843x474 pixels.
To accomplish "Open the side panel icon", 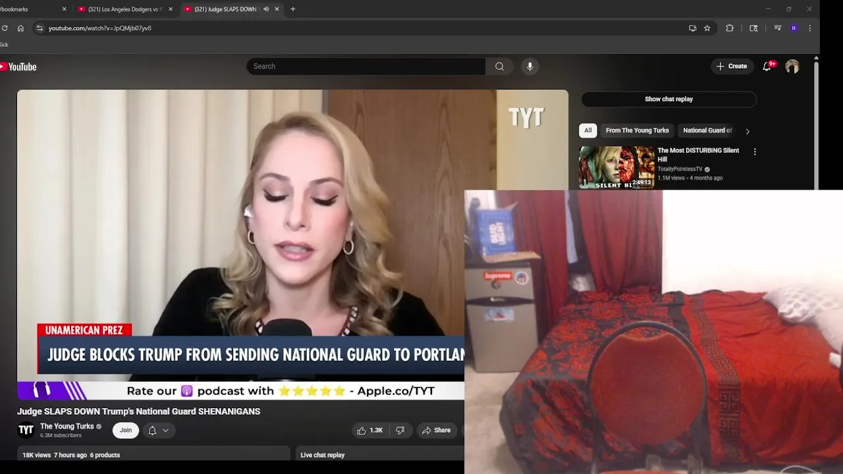I will (x=753, y=28).
